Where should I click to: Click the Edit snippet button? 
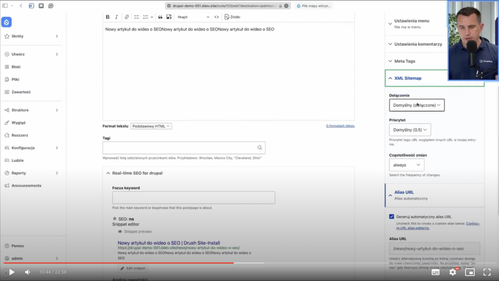pos(133,269)
